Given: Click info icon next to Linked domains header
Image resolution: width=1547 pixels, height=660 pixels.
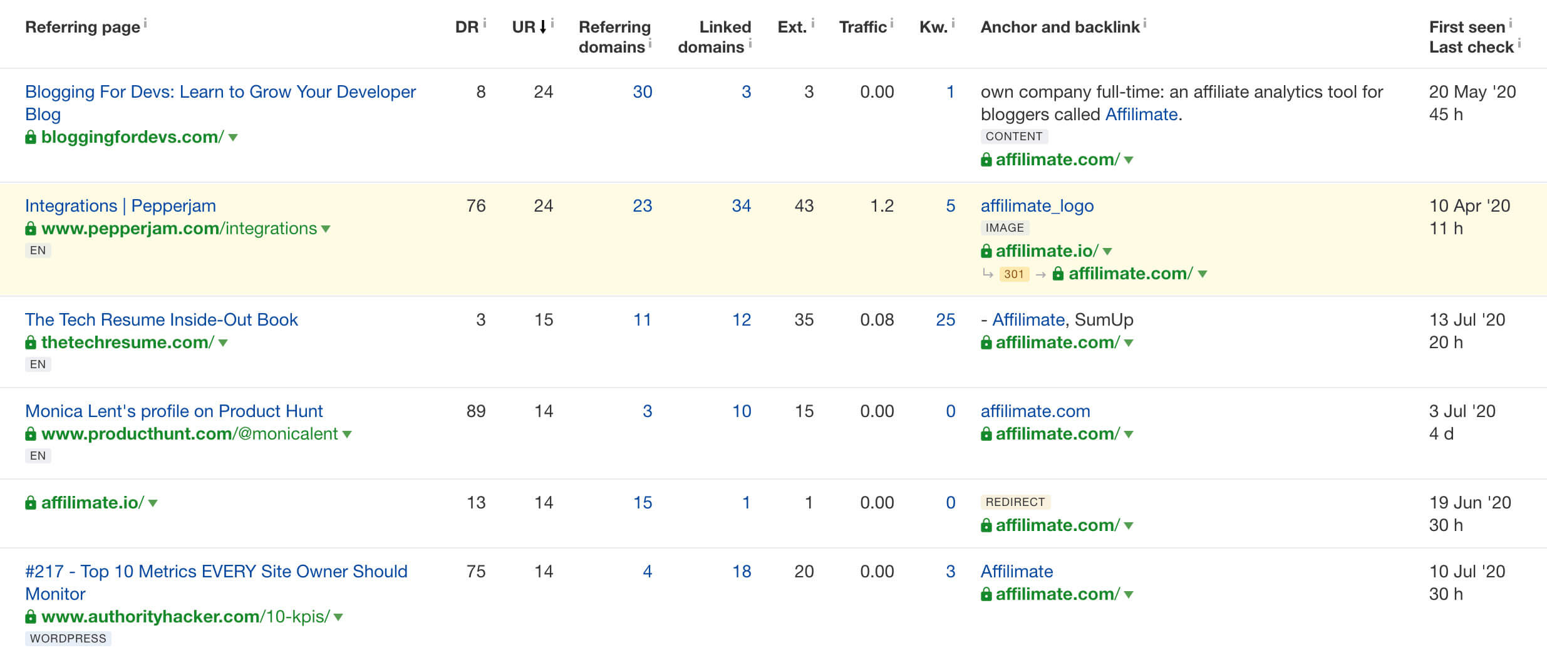Looking at the screenshot, I should pos(750,43).
